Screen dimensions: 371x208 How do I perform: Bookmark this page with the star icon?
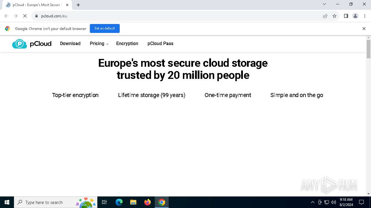[334, 16]
